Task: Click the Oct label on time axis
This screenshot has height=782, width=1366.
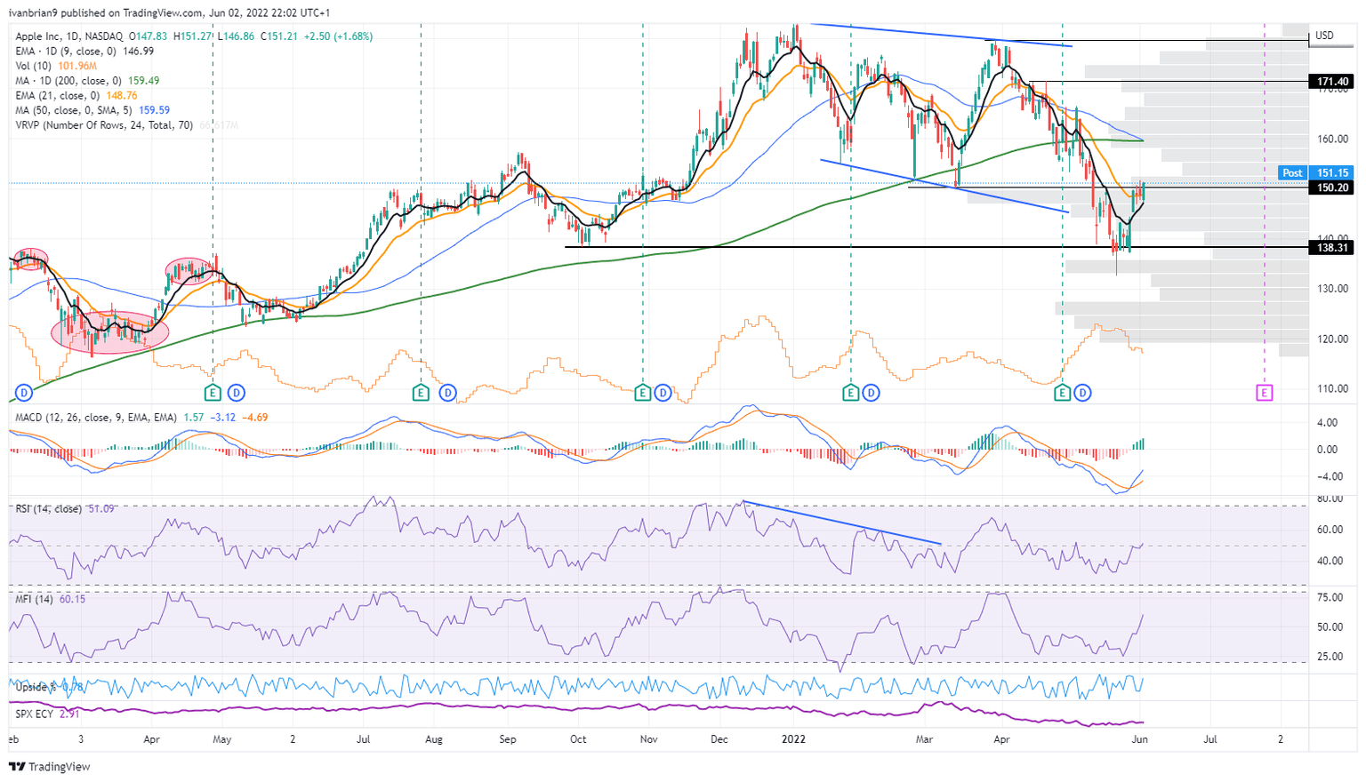Action: point(578,739)
